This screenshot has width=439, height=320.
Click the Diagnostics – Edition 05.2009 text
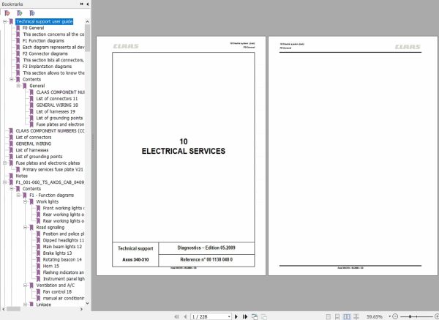click(x=206, y=248)
